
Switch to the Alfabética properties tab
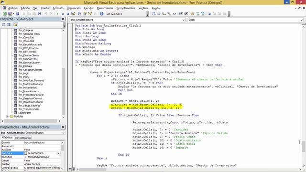[x=7, y=138]
